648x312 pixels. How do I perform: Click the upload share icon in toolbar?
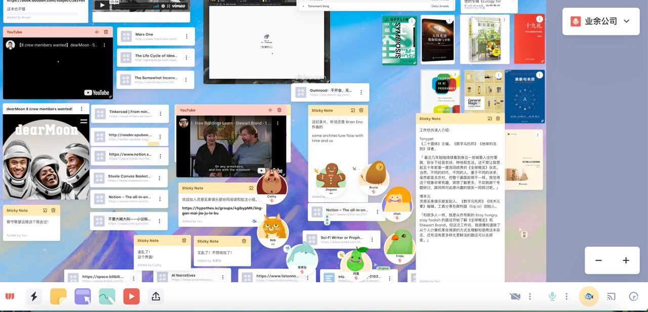[x=156, y=296]
